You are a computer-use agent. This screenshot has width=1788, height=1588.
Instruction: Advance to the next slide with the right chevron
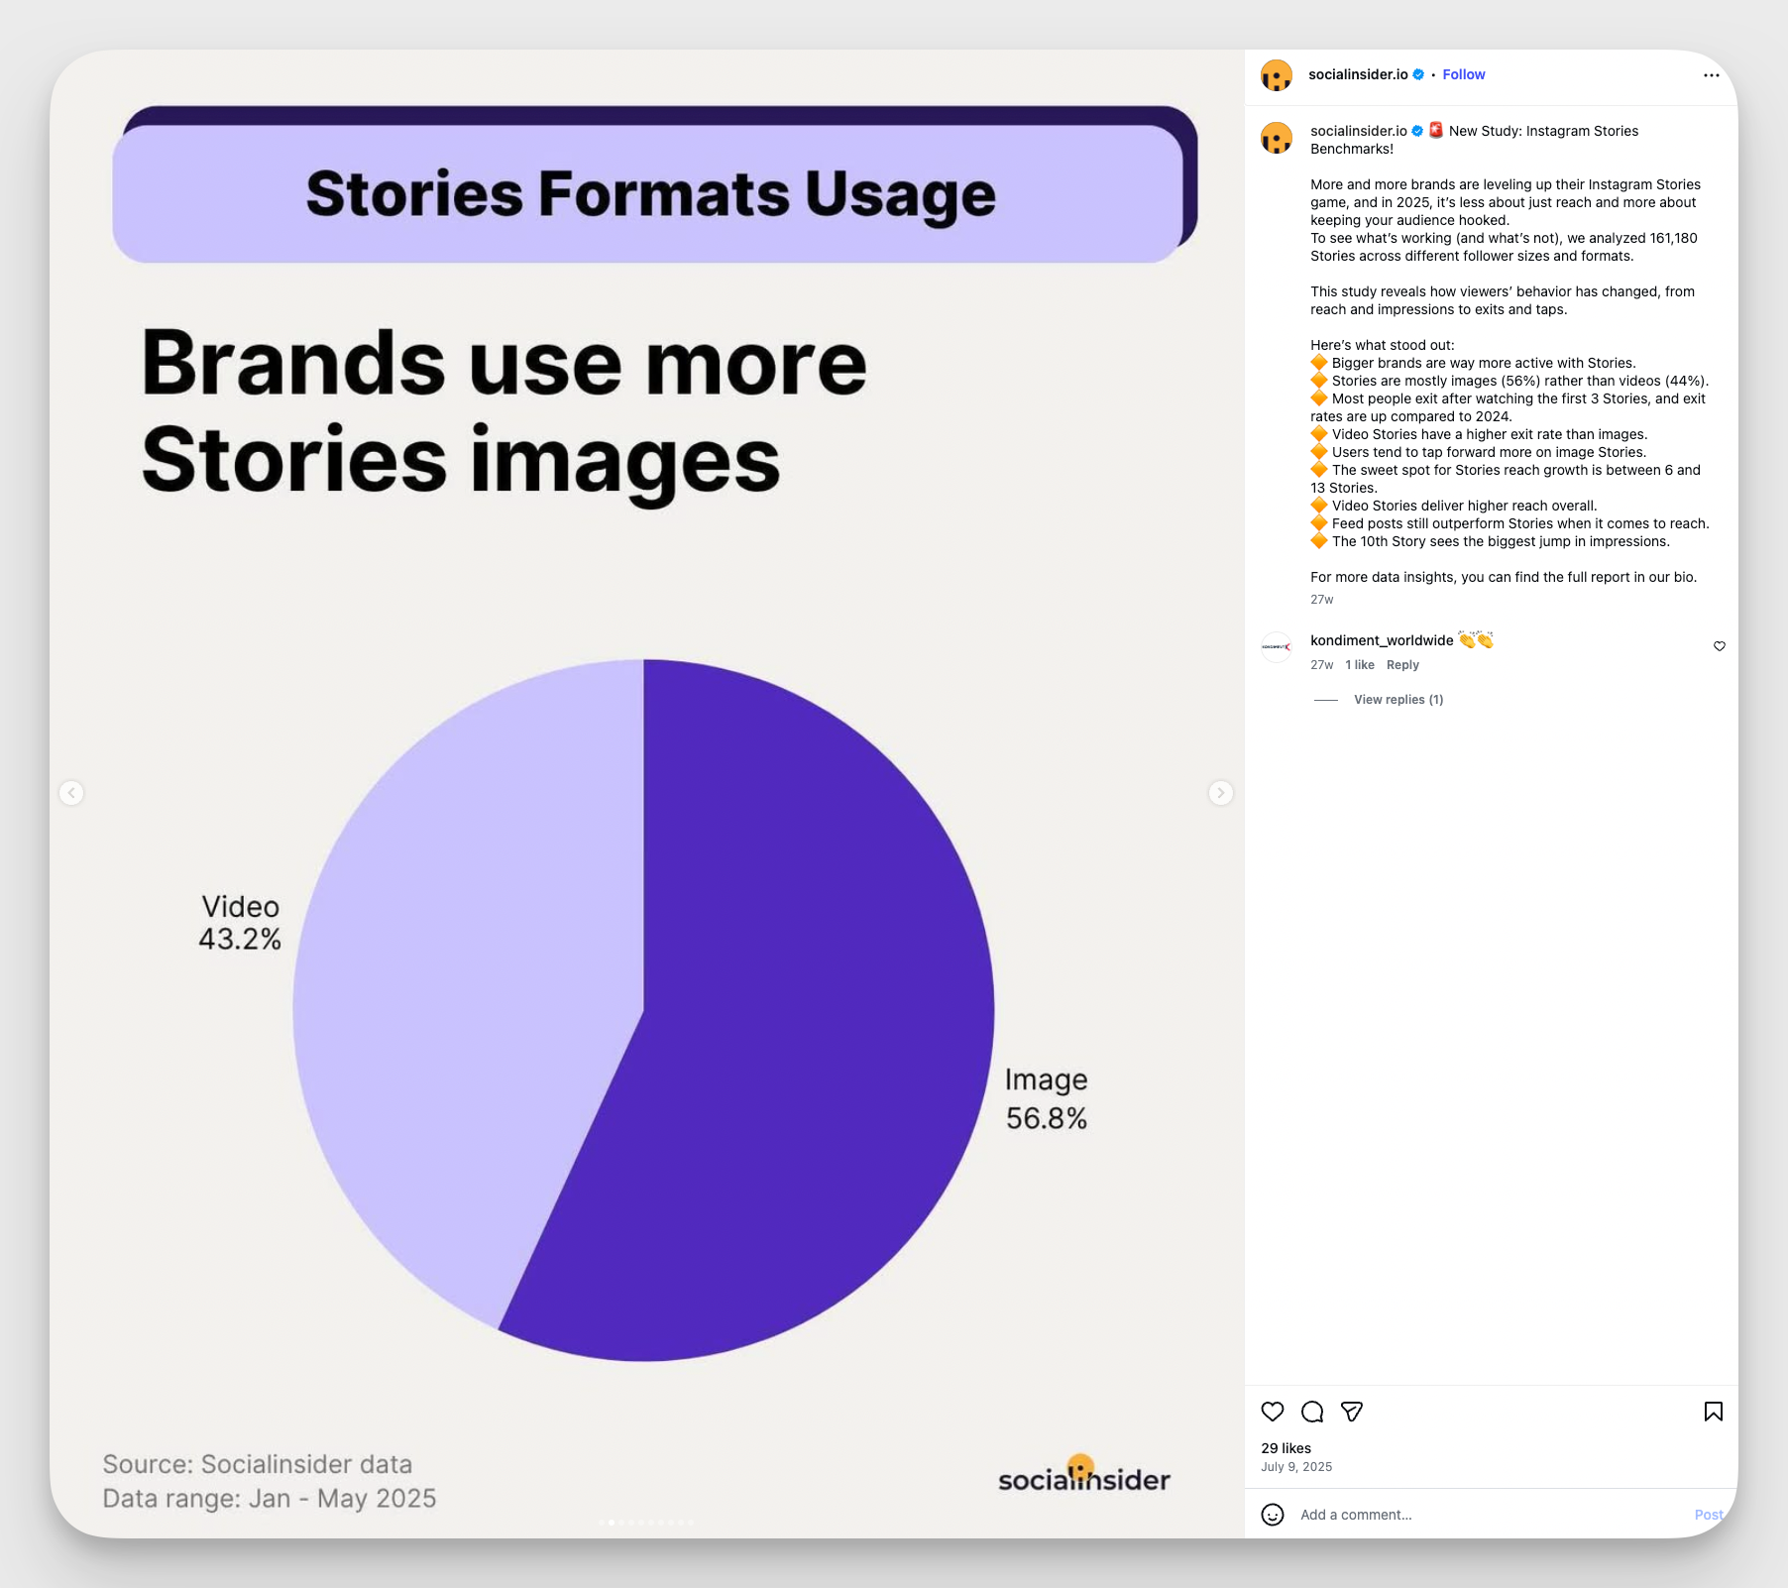(1221, 793)
